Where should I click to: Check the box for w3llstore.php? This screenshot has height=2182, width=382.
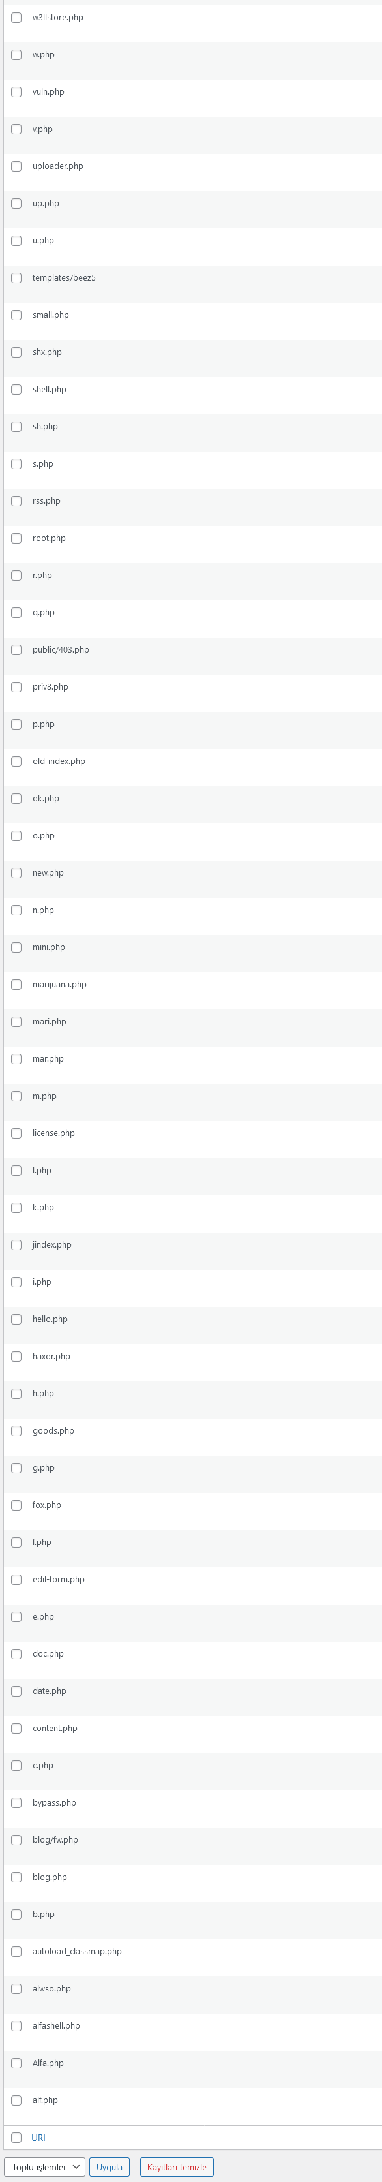(x=16, y=17)
